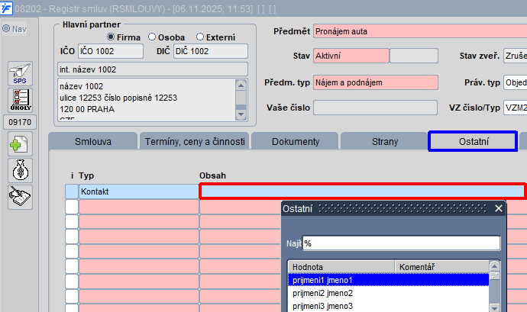Open the SPS paper plane icon

point(20,73)
